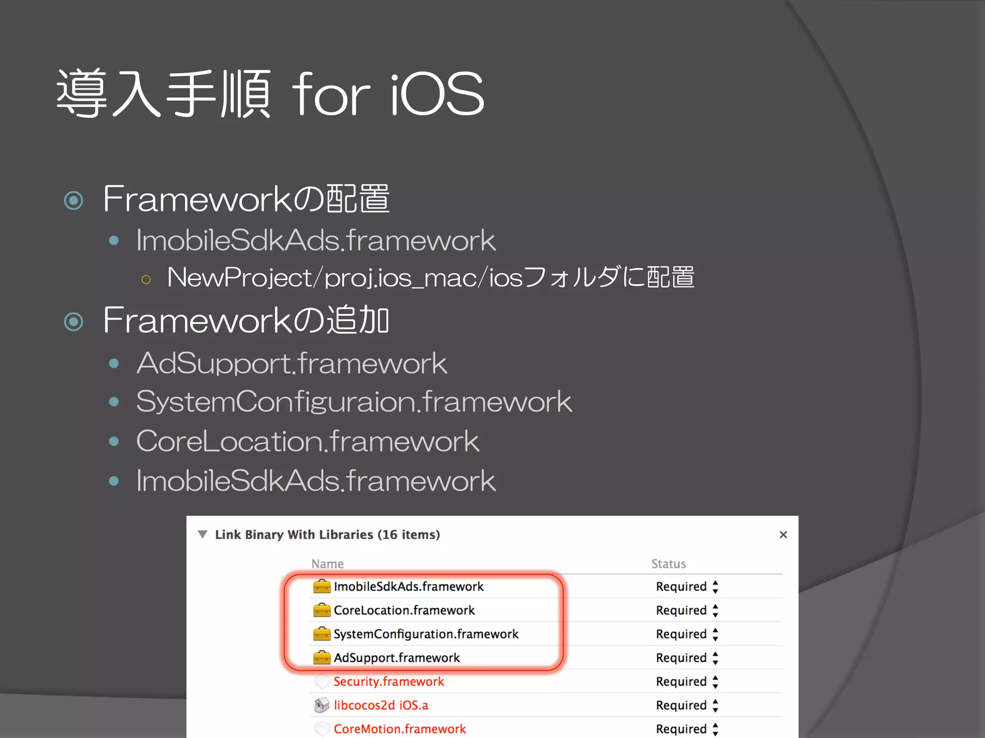Click the AdSupport.framework toolbox icon

tap(322, 657)
